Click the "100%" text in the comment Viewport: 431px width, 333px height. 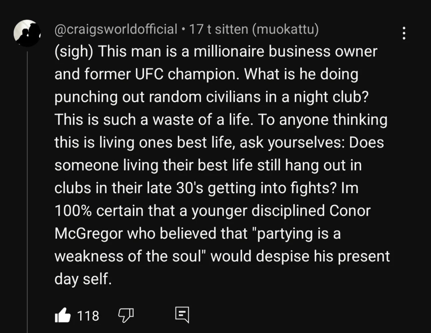coord(73,211)
